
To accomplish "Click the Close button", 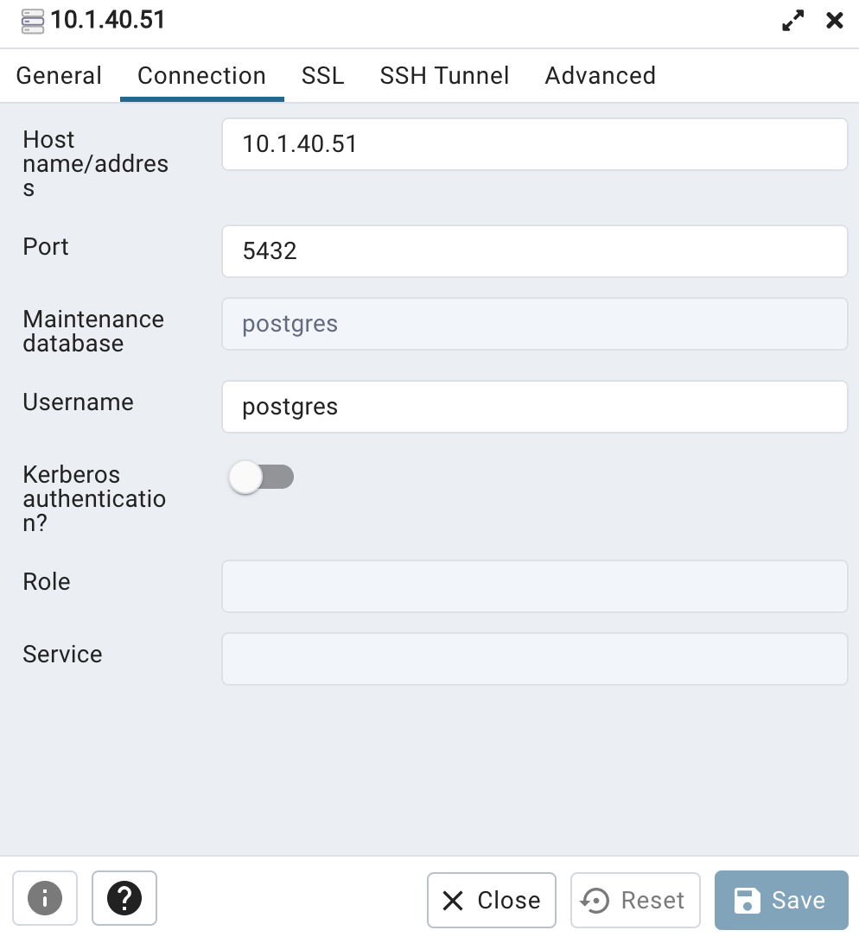I will pyautogui.click(x=491, y=901).
